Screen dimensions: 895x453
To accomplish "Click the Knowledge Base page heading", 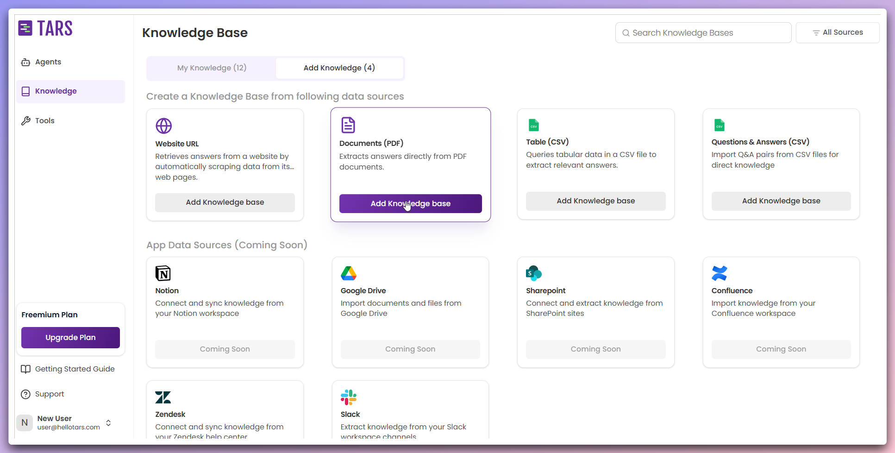I will pyautogui.click(x=195, y=33).
